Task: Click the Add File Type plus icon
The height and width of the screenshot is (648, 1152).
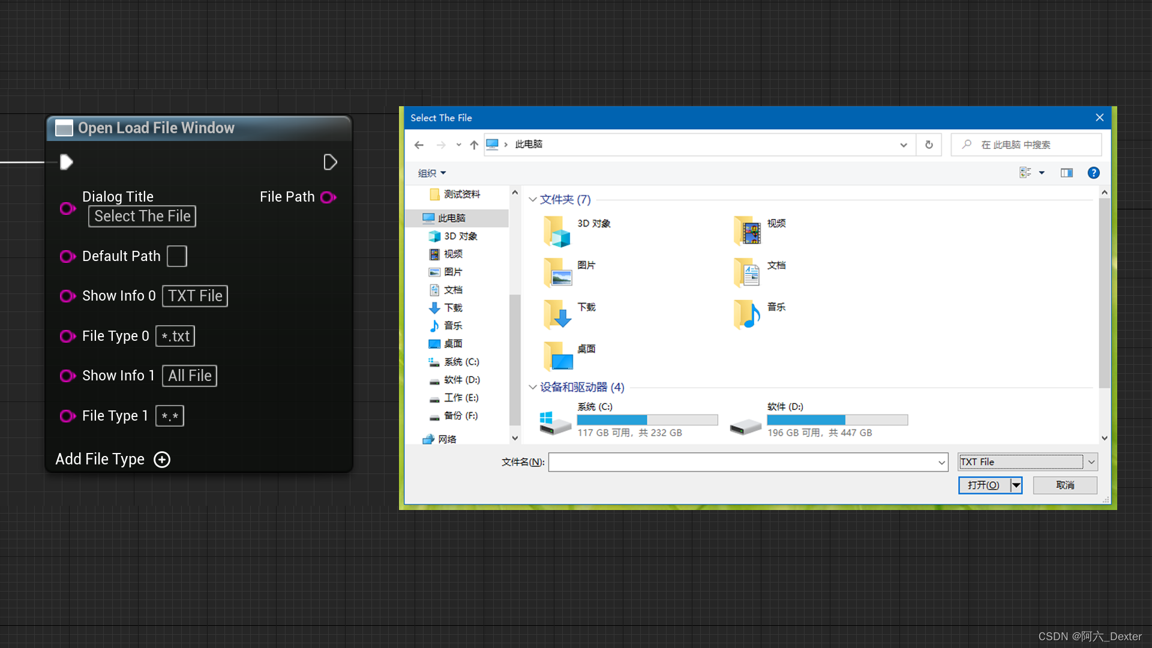Action: click(x=161, y=459)
